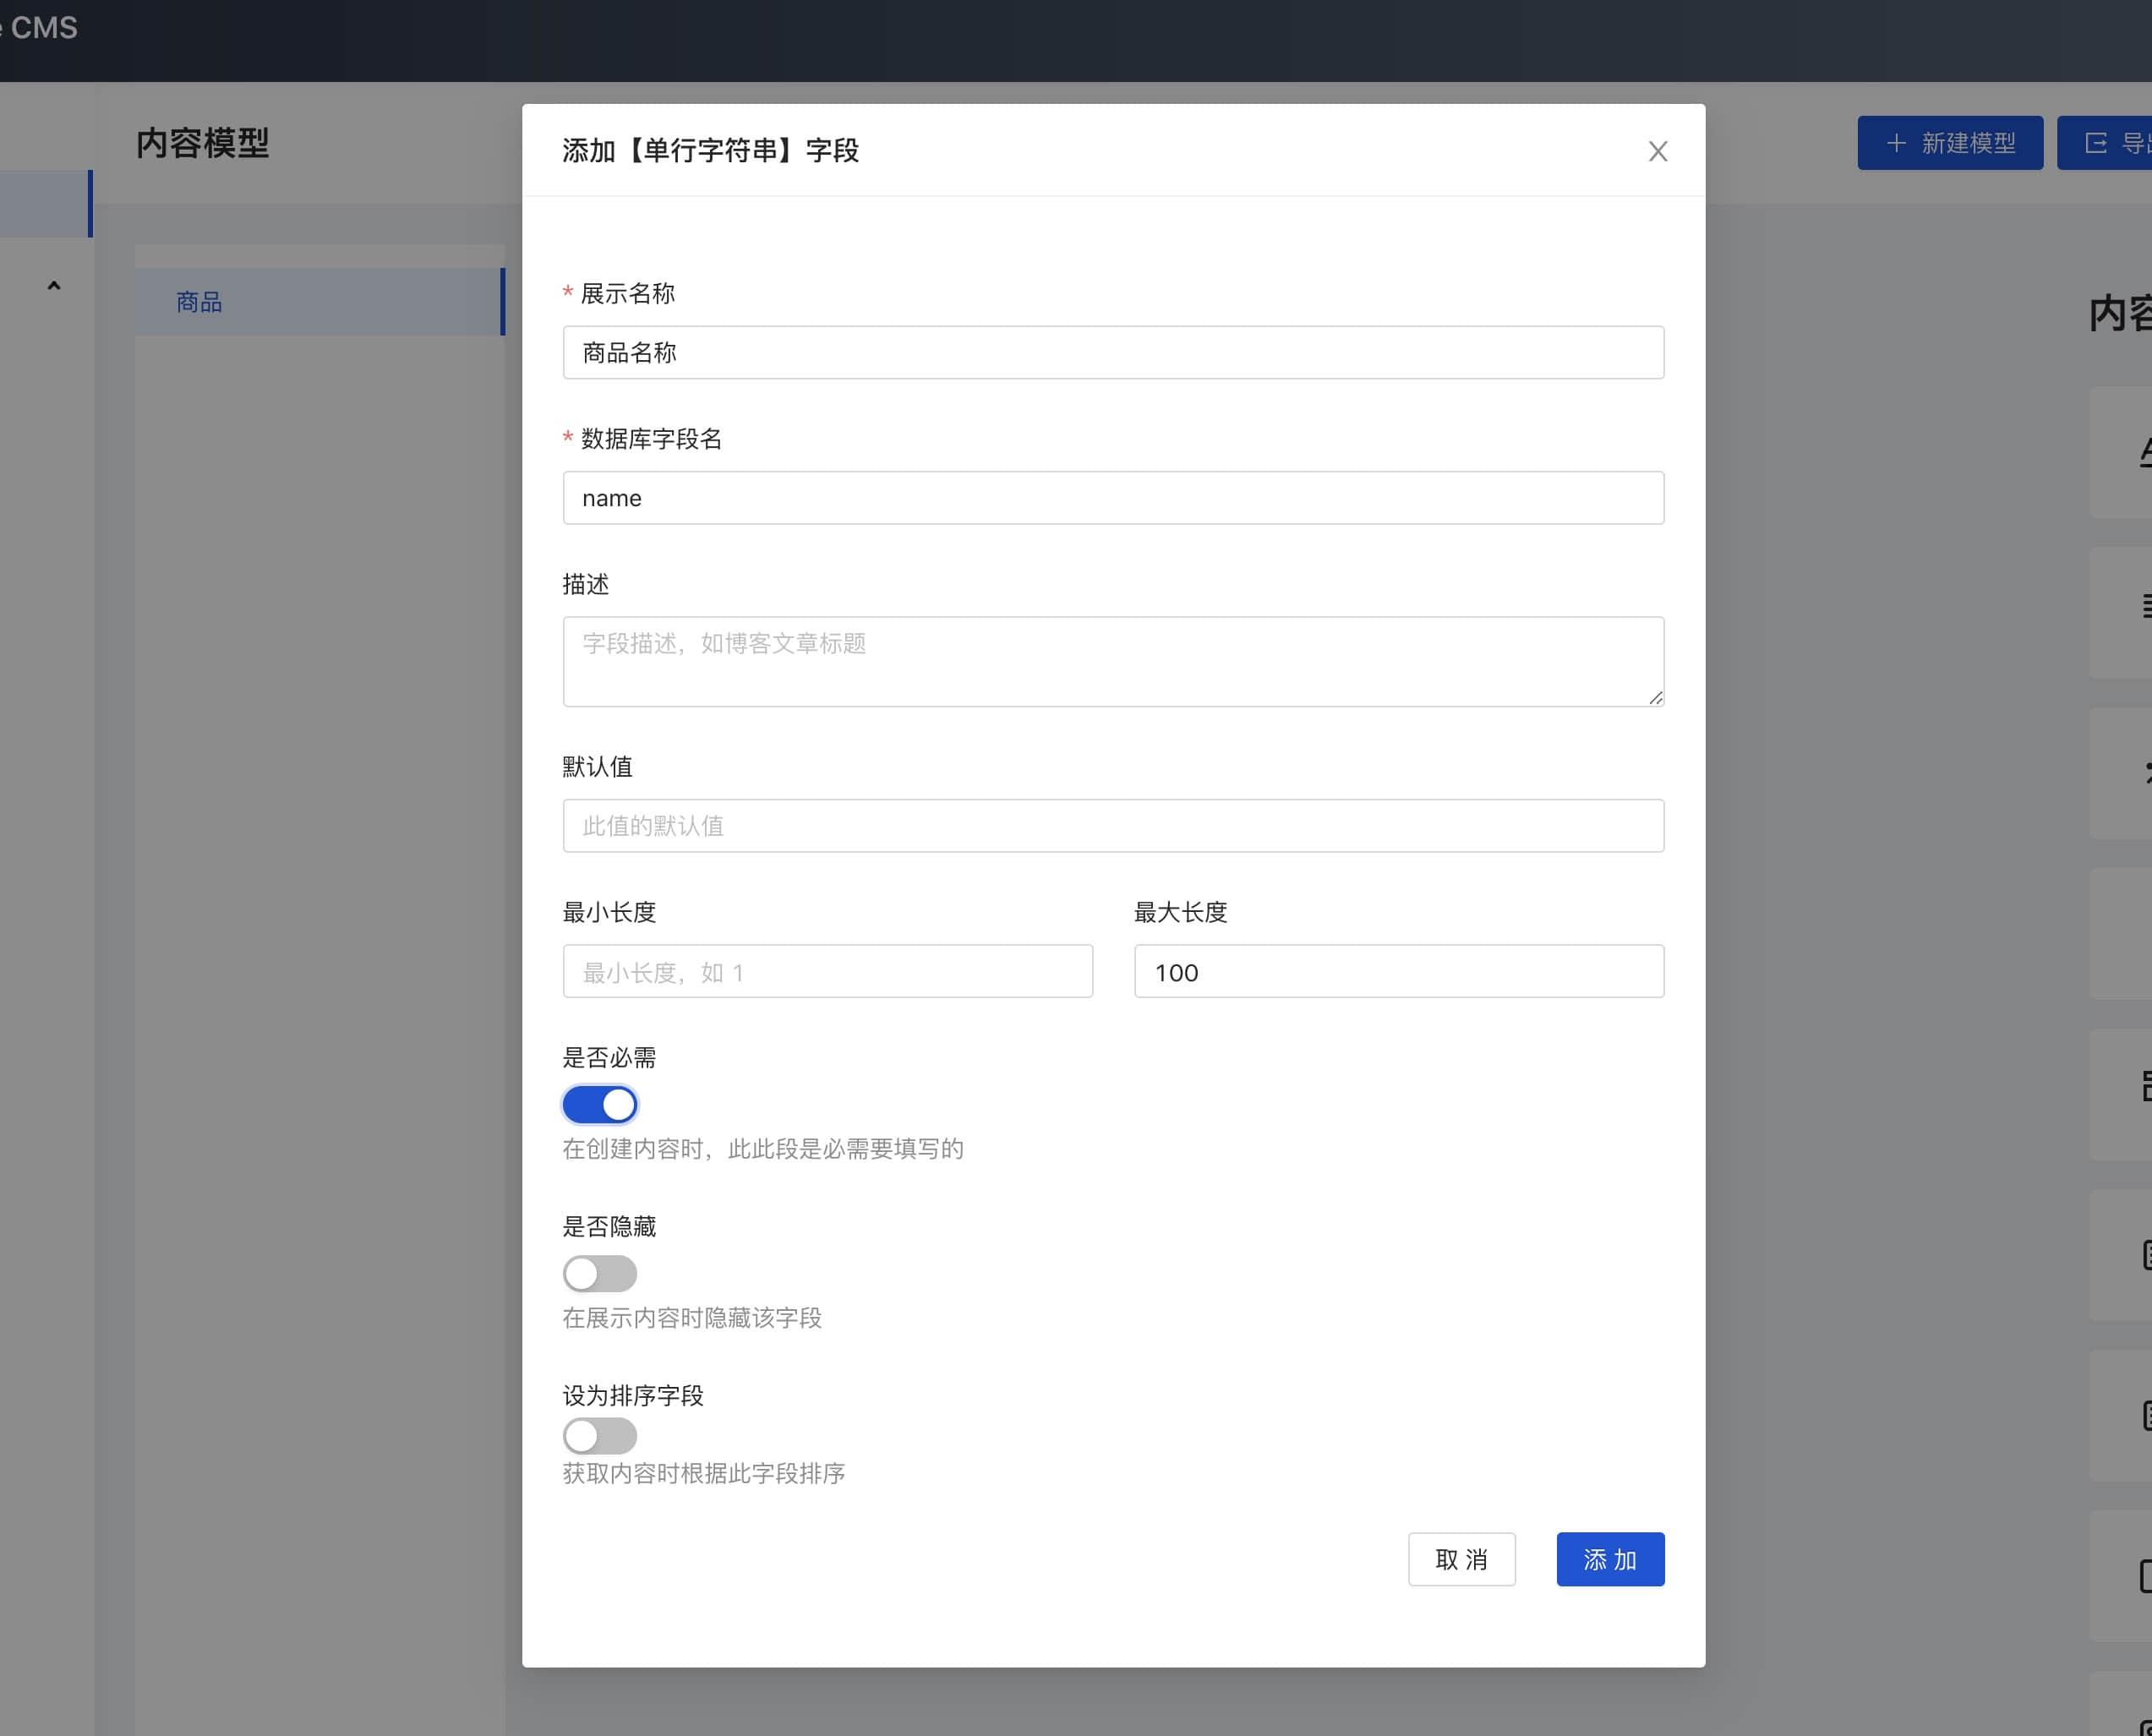Click the export icon button
The height and width of the screenshot is (1736, 2152).
(2095, 143)
